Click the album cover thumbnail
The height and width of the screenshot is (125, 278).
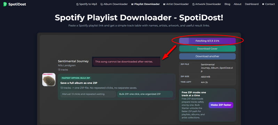(49, 80)
